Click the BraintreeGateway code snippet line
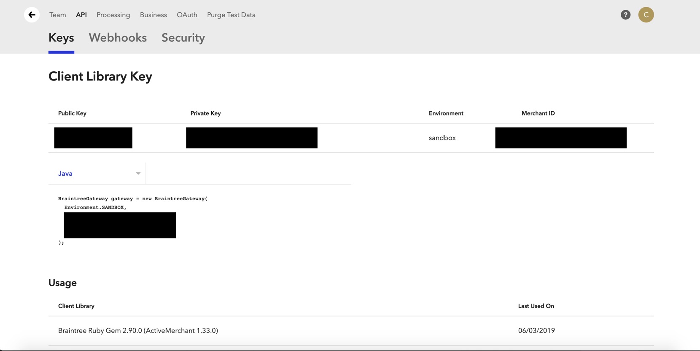 (132, 198)
